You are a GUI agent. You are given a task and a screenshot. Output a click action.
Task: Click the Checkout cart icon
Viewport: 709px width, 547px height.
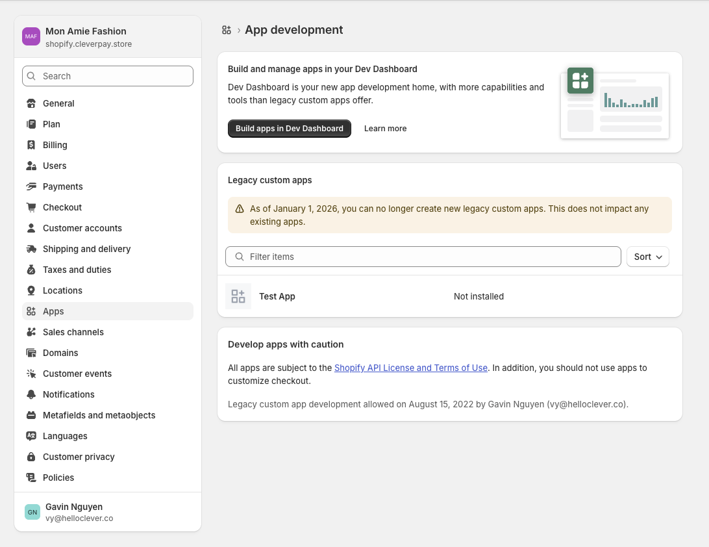pyautogui.click(x=31, y=207)
